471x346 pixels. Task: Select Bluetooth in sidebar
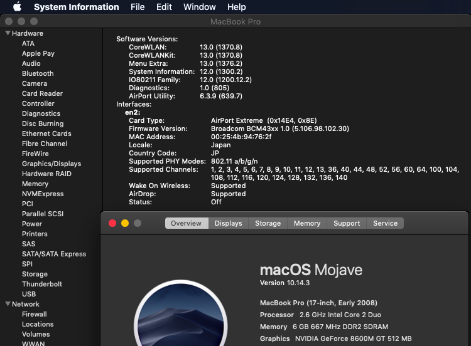tap(38, 73)
